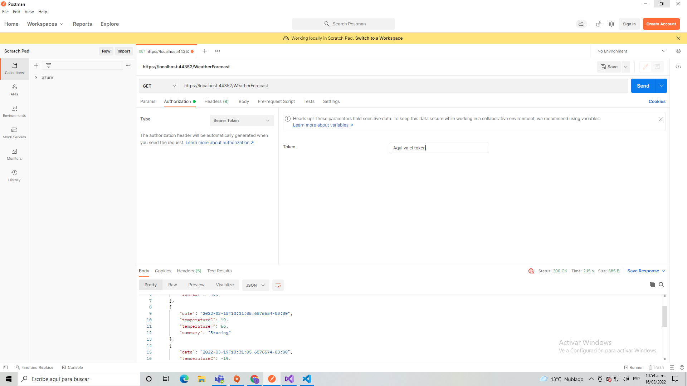Open the Monitors sidebar panel

click(14, 154)
